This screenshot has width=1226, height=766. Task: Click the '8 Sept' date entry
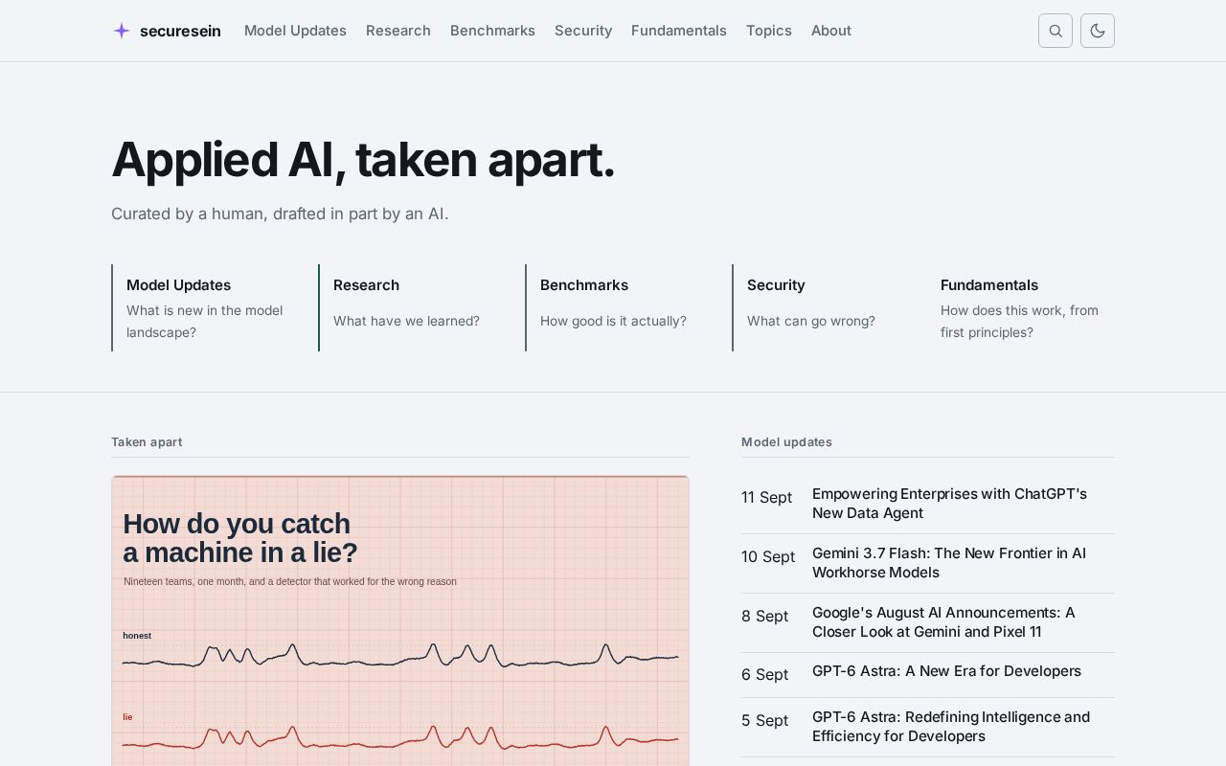764,617
